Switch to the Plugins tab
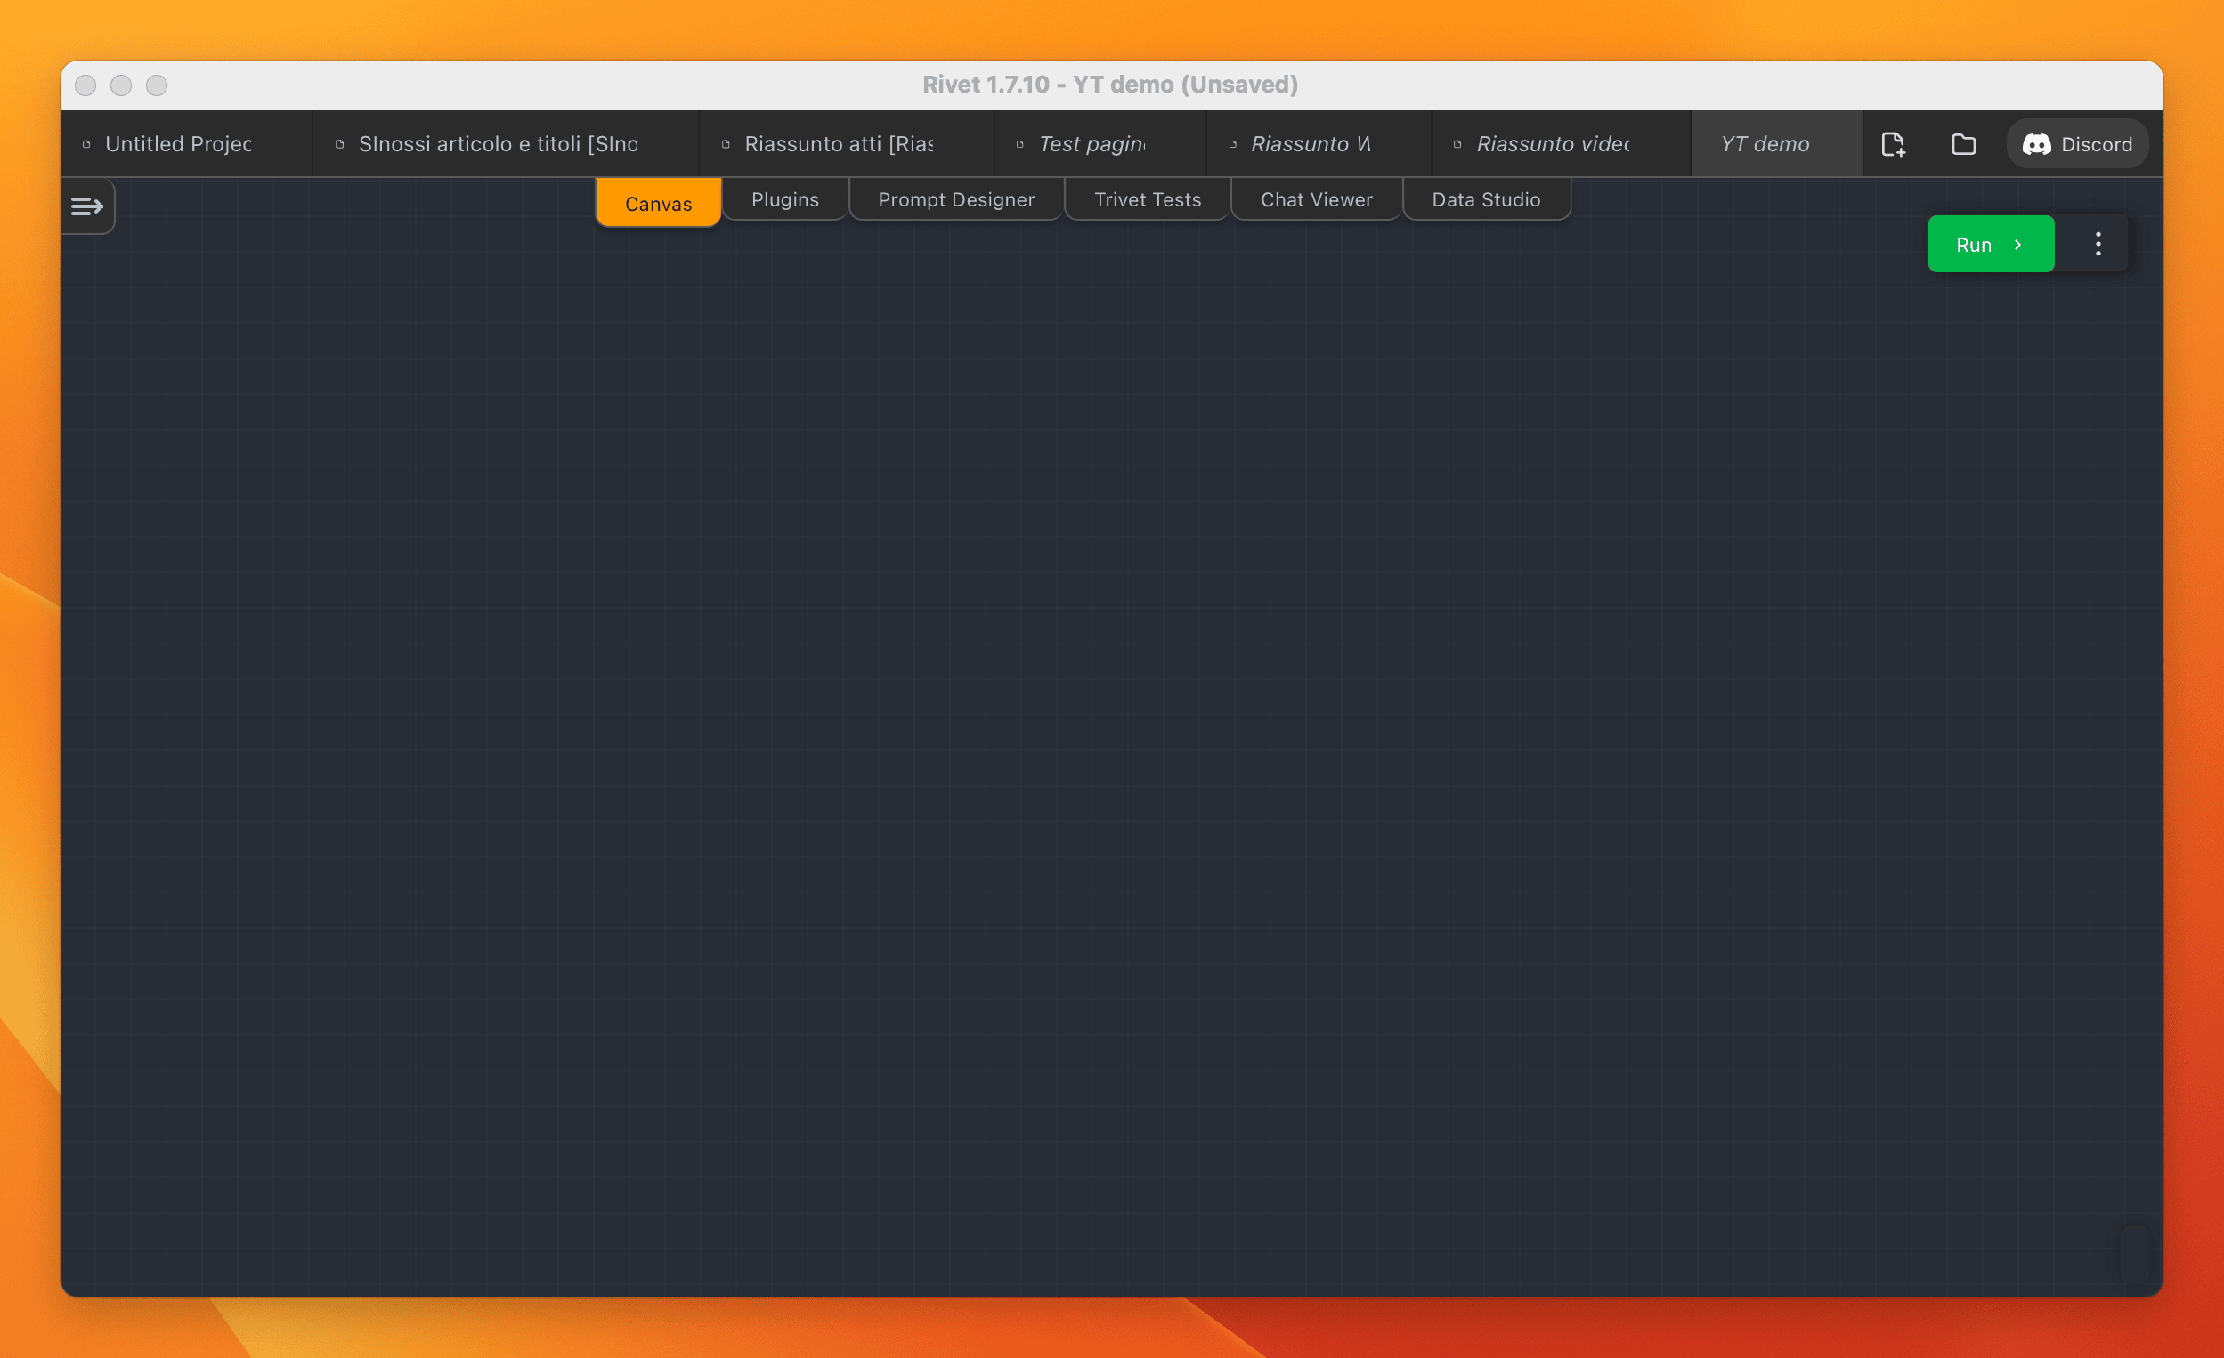This screenshot has width=2224, height=1358. (x=784, y=198)
